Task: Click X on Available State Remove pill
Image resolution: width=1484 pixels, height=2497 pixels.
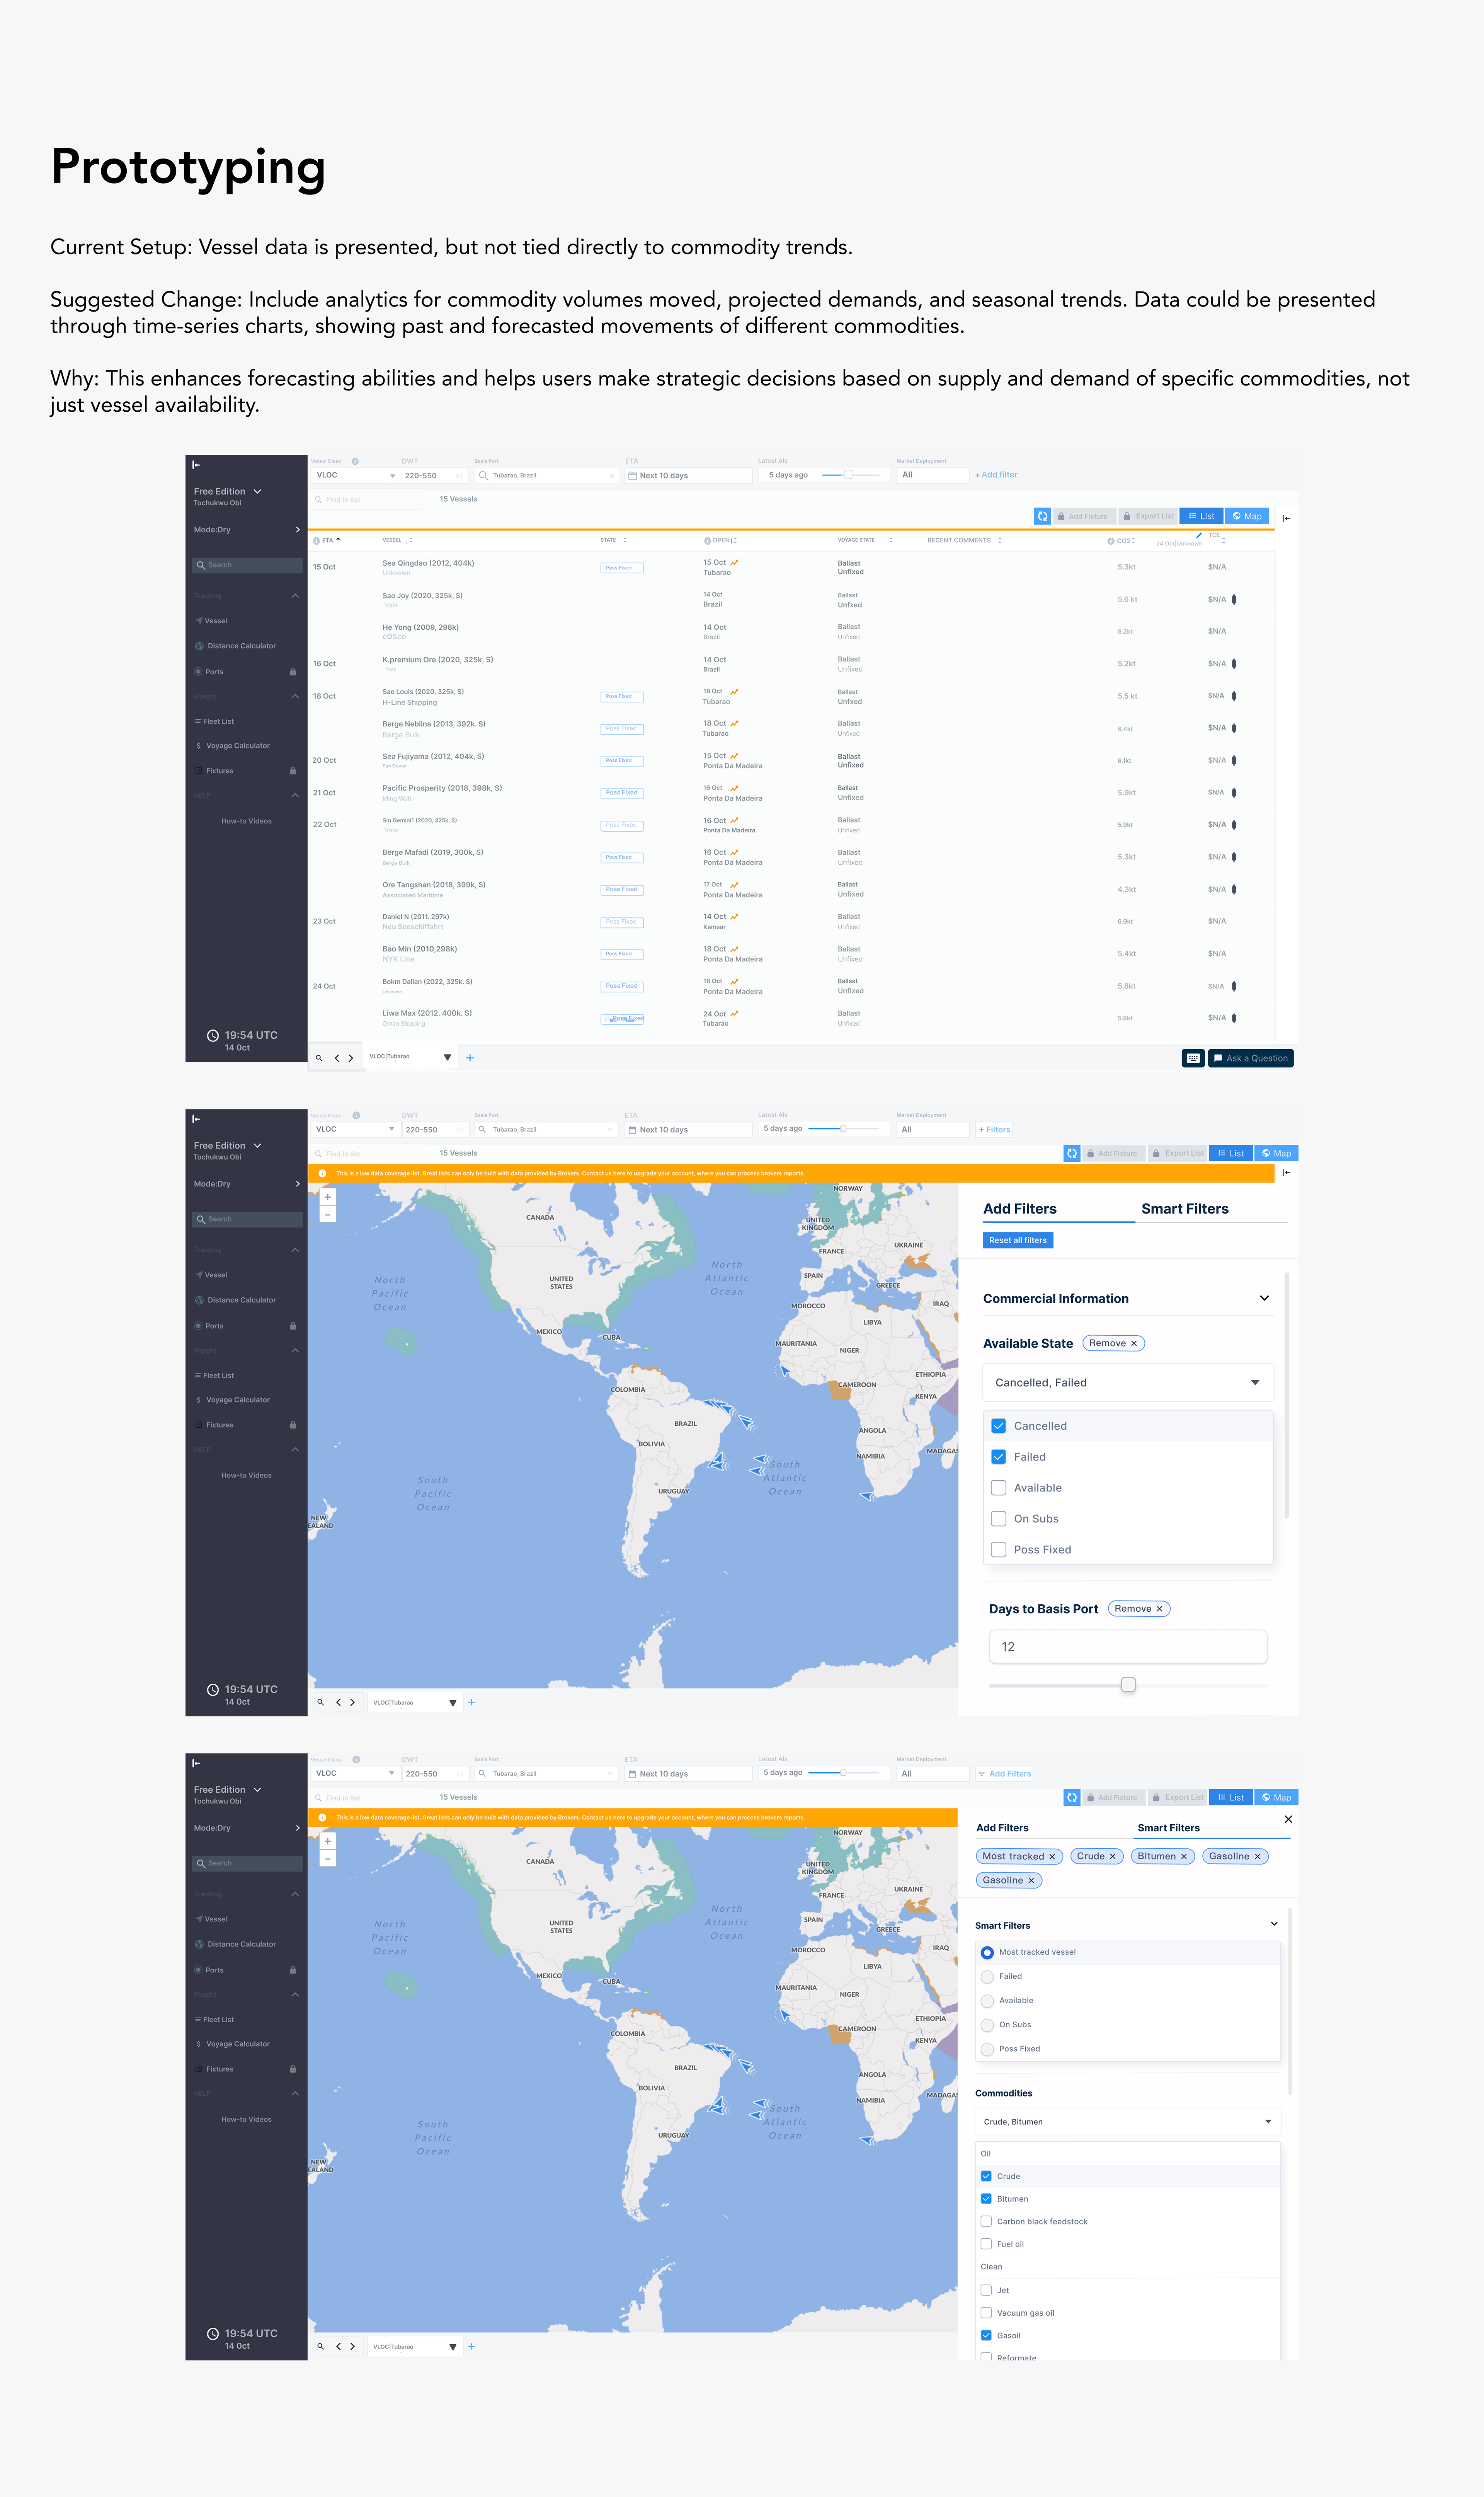Action: coord(1134,1343)
